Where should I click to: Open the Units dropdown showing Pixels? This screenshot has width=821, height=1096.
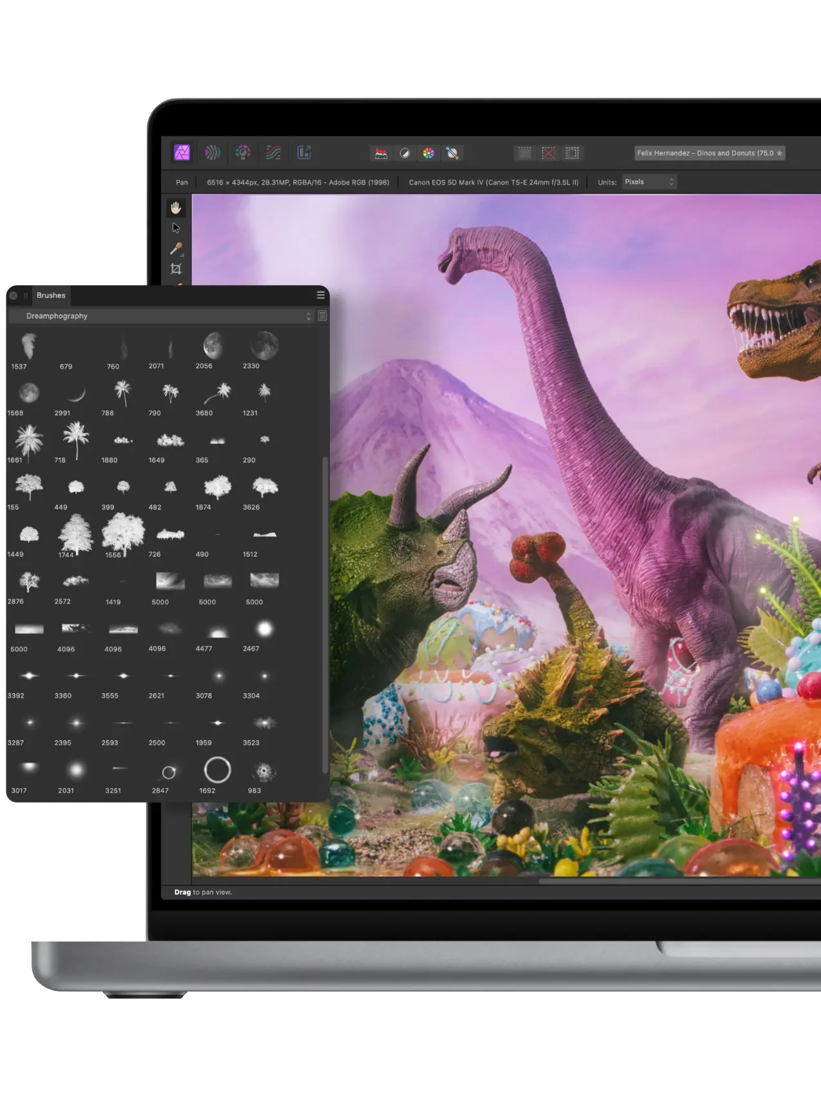tap(649, 182)
